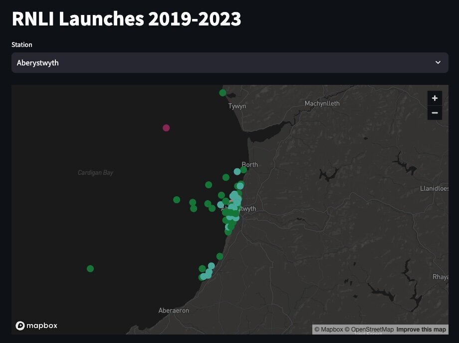This screenshot has height=343, width=459.
Task: Select the magenta launch marker in Cardigan Bay
Action: [166, 128]
